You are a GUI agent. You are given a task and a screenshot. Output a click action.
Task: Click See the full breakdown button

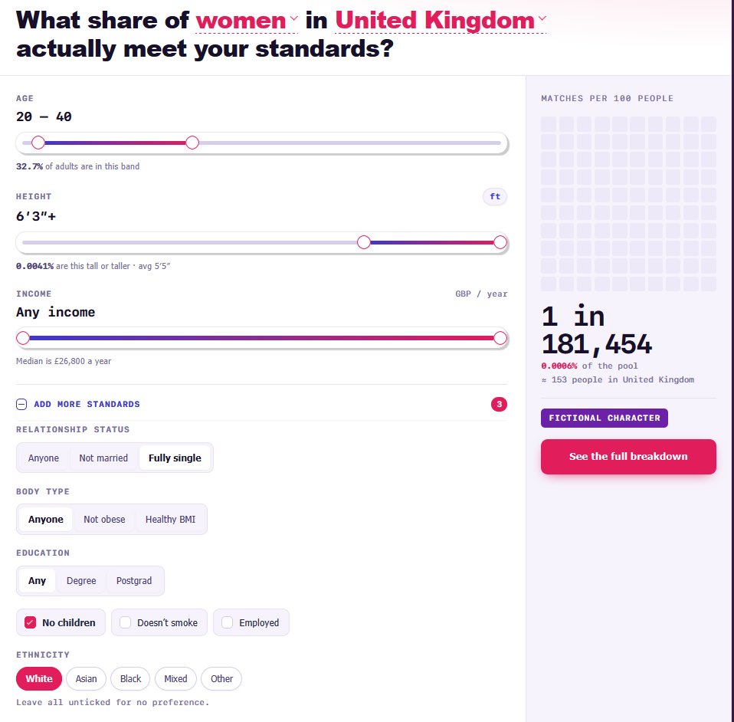point(628,457)
